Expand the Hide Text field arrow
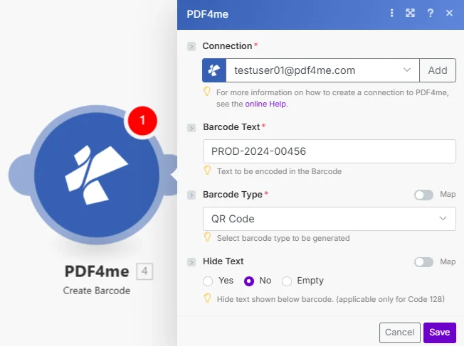Screen dimensions: 464x346 click(191, 262)
